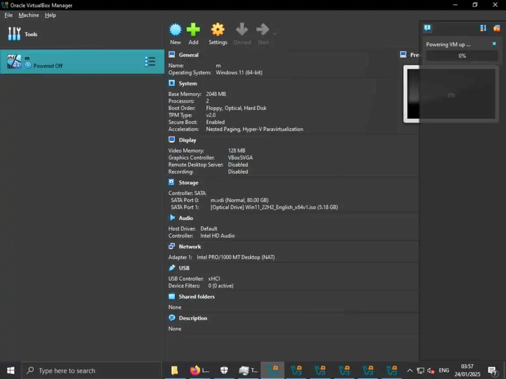The width and height of the screenshot is (506, 379).
Task: Cancel the Powering VM up notification
Action: tap(494, 43)
